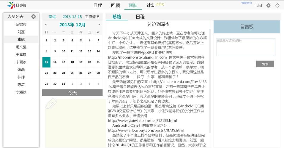
Task: Click the cdc.tencent.com/?p=6466 URL
Action: click(179, 82)
